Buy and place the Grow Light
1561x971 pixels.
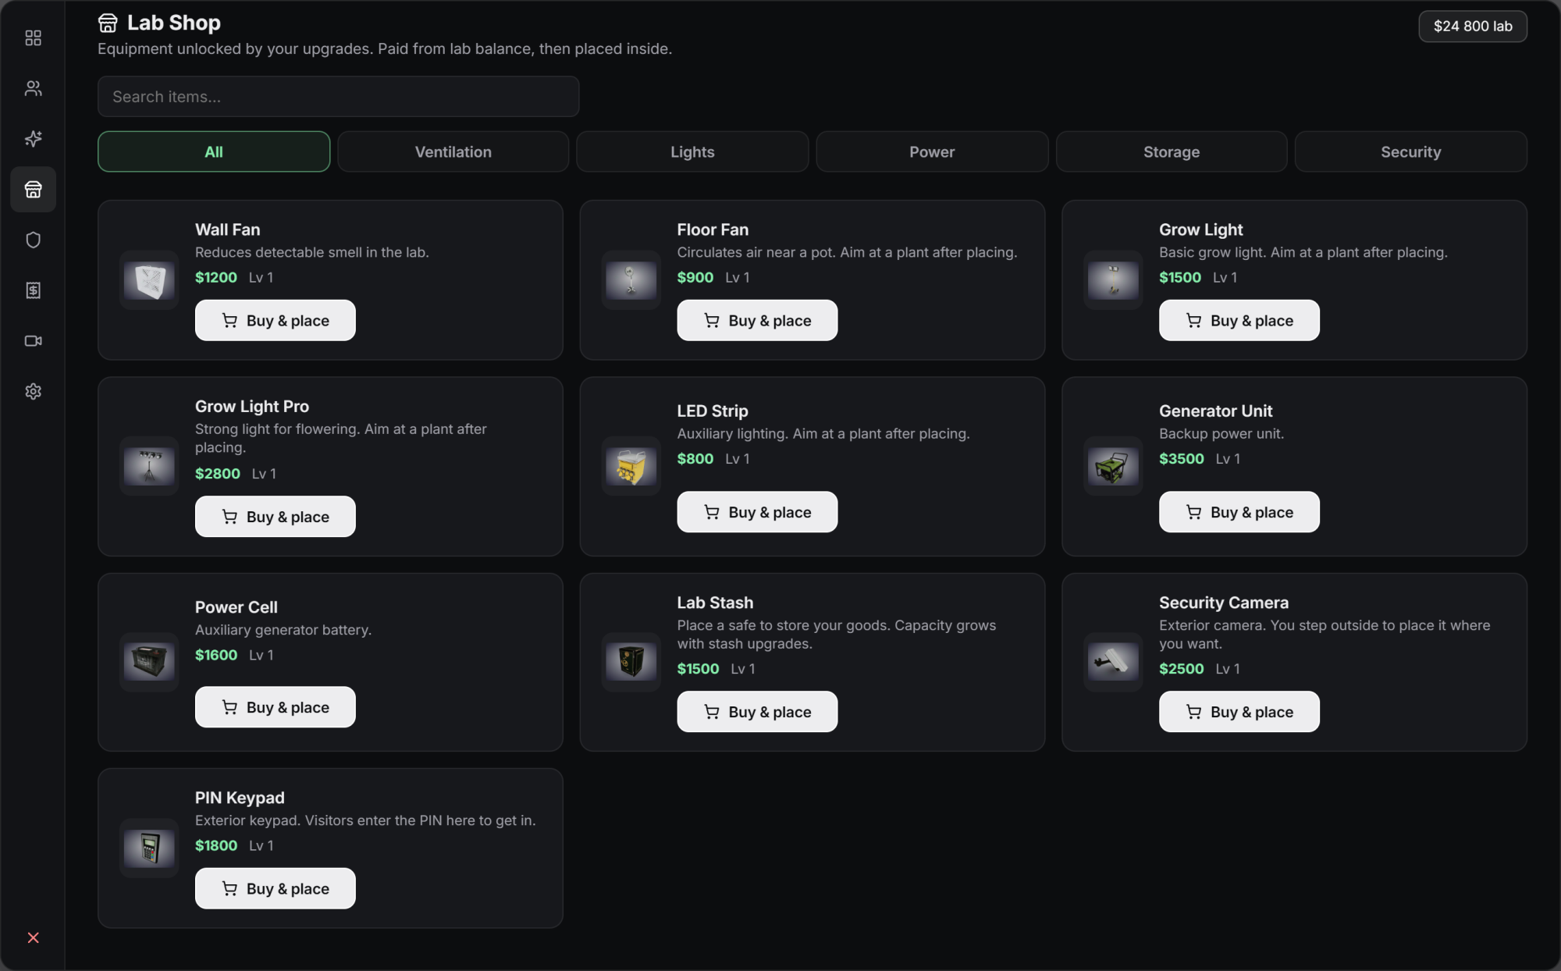pyautogui.click(x=1239, y=320)
